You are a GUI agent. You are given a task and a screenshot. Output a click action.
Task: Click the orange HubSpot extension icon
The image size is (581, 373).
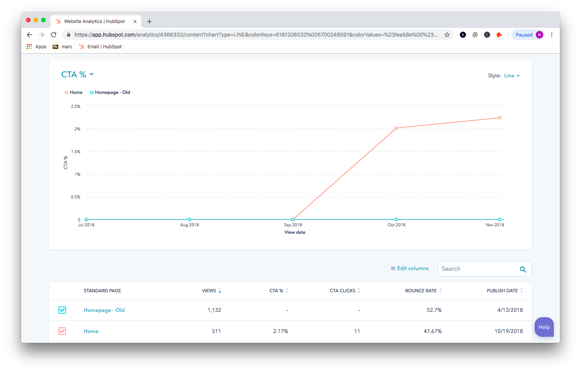(499, 35)
